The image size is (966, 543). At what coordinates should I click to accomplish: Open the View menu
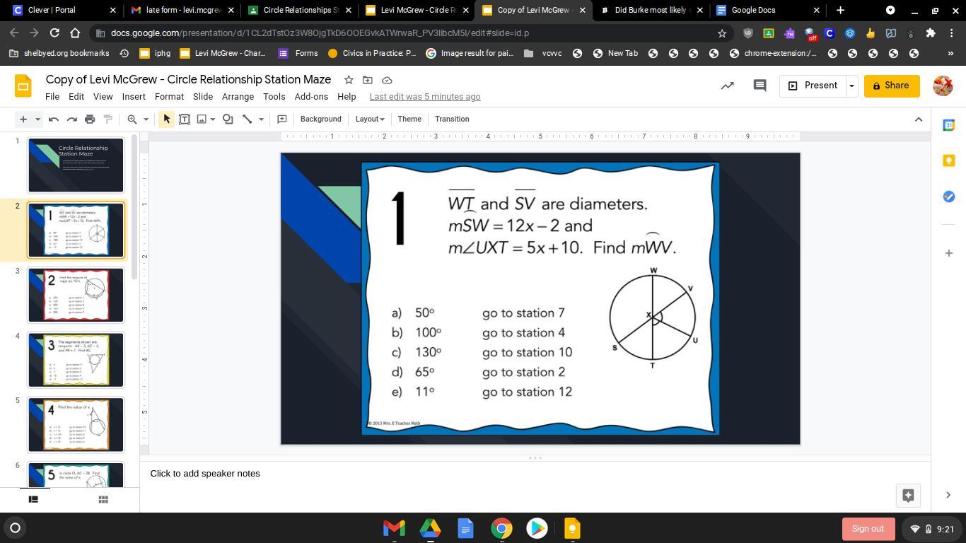[x=103, y=97]
